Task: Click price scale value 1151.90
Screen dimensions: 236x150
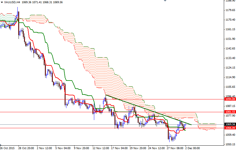Action: 230,39
